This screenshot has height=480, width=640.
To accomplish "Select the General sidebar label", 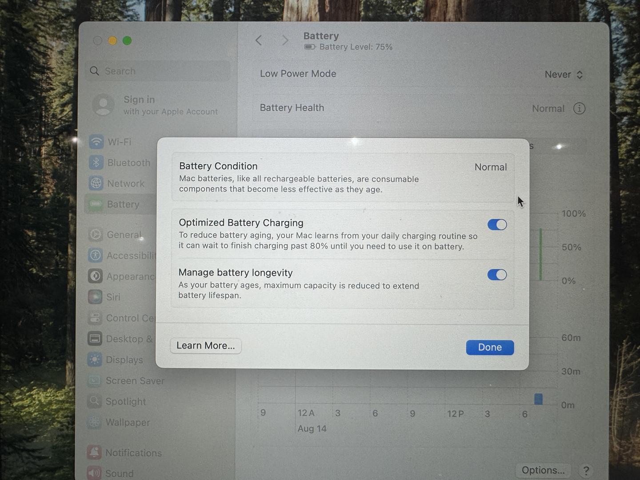I will point(124,235).
